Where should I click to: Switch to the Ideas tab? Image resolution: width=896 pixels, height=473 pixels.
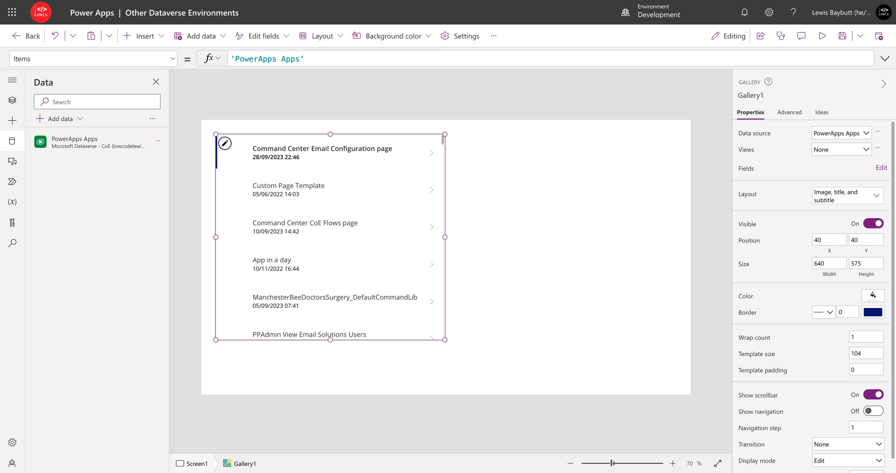click(x=822, y=112)
